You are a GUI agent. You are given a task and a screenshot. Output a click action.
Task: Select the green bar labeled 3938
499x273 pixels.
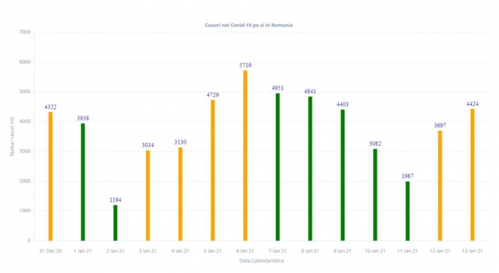pyautogui.click(x=83, y=182)
